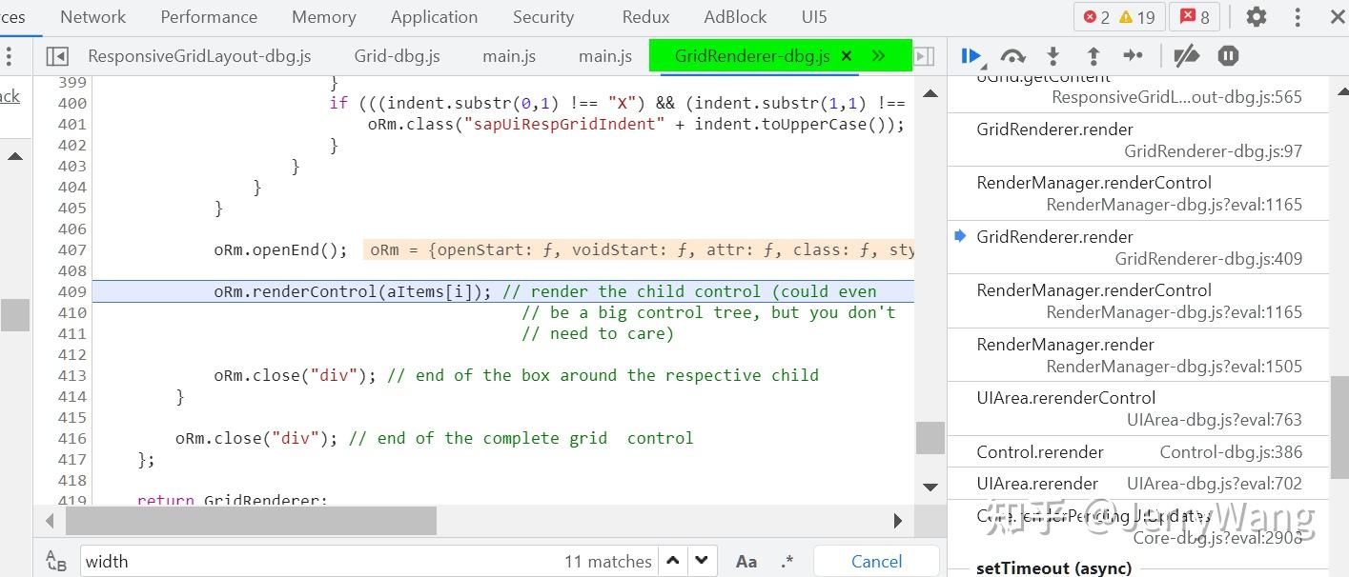Open the Network panel

[x=92, y=17]
